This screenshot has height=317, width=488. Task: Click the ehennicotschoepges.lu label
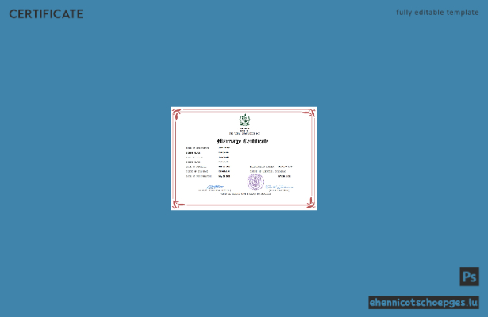tap(424, 303)
